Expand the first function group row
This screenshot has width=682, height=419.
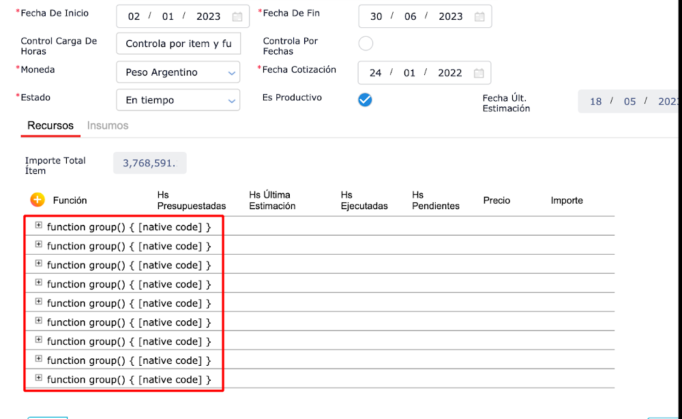click(39, 226)
